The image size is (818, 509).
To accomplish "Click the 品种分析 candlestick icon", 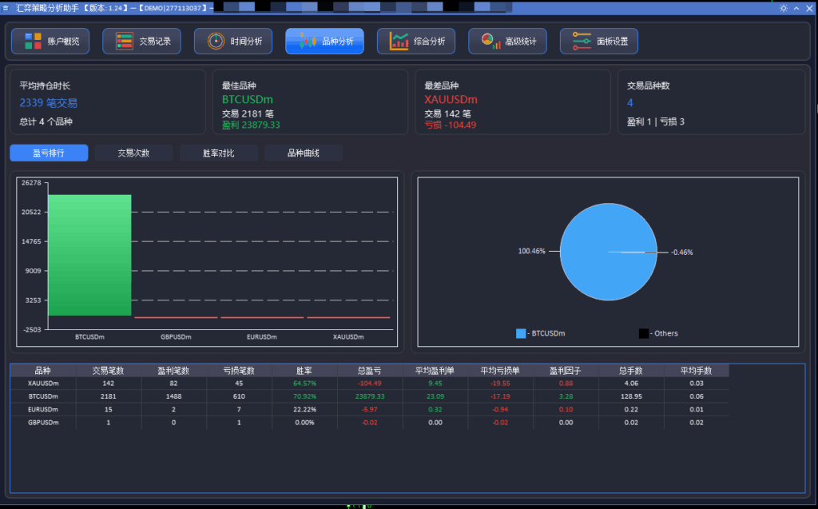I will pyautogui.click(x=307, y=42).
